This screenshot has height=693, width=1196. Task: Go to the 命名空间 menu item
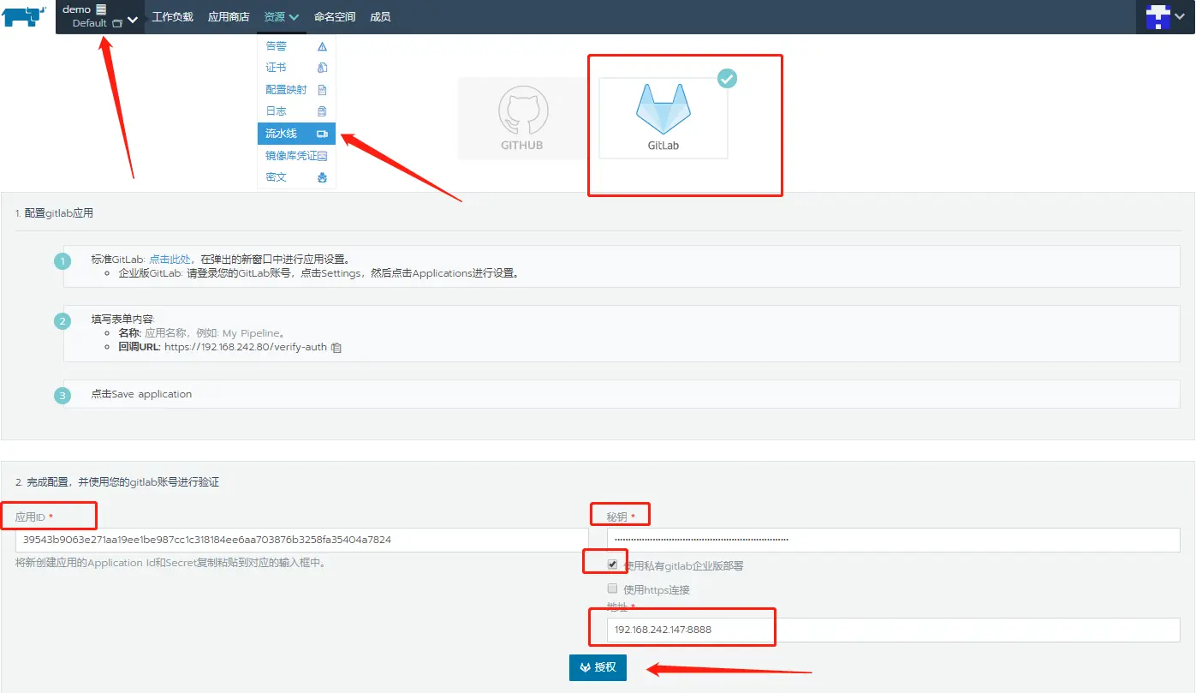[x=334, y=16]
